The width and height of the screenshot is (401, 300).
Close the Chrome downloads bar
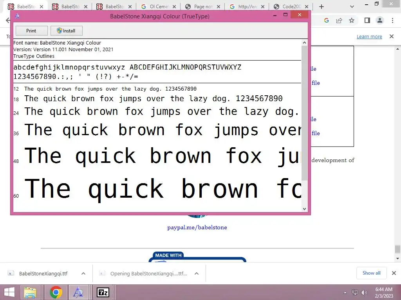click(x=394, y=273)
